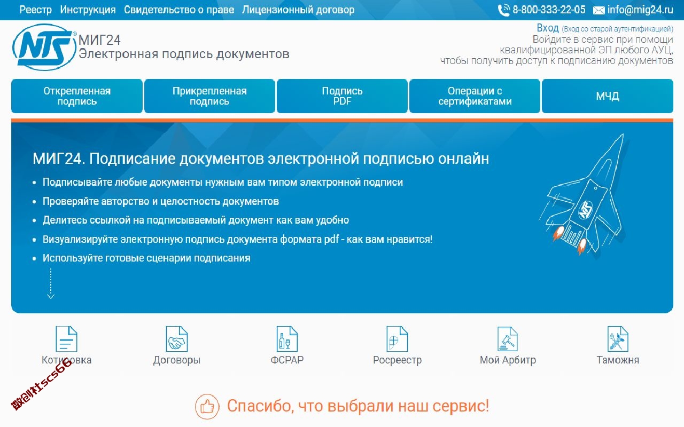Click bullet Используйте готовые сценарии подписания
This screenshot has height=427, width=684.
[x=146, y=258]
